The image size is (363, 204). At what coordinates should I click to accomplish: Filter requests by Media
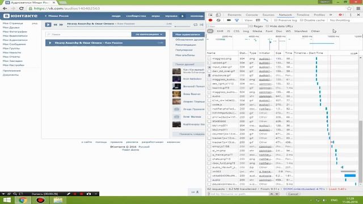click(257, 31)
